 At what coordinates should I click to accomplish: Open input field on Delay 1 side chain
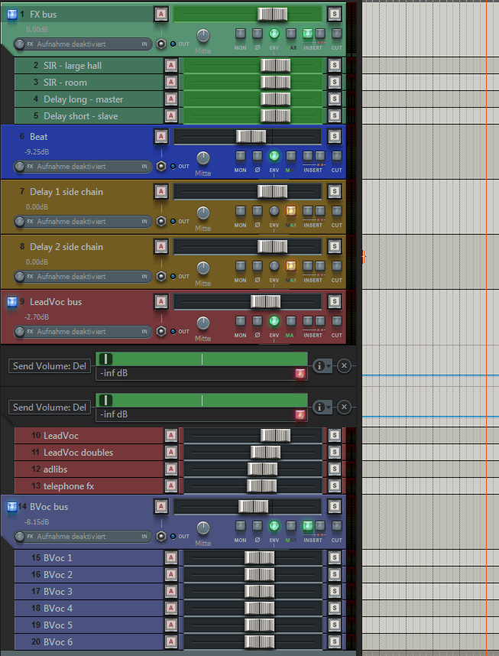pos(83,221)
